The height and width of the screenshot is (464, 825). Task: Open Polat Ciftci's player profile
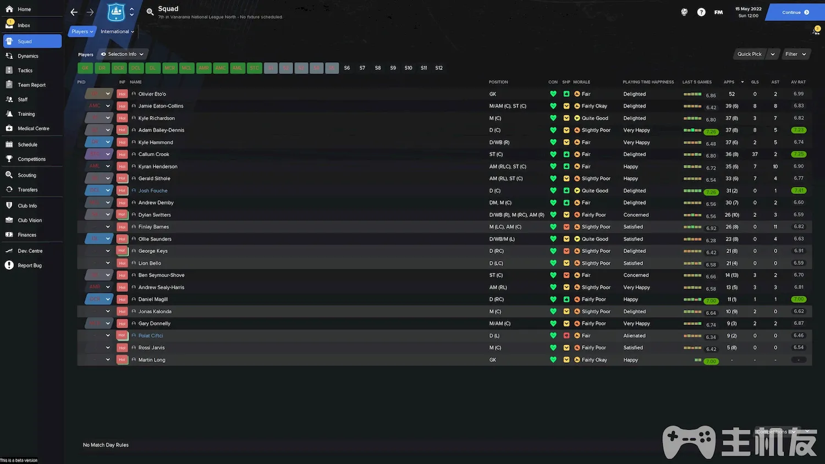point(151,336)
